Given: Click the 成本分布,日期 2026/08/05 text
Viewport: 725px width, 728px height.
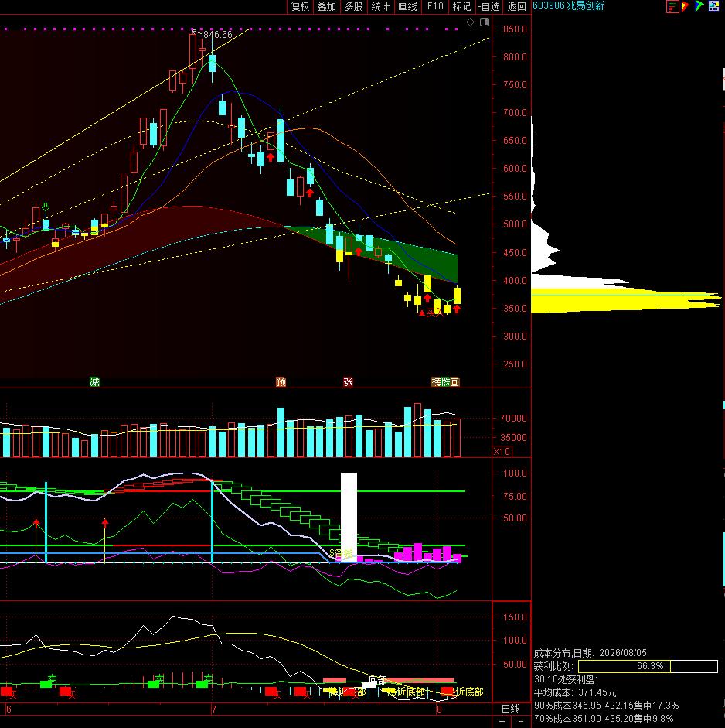Looking at the screenshot, I should tap(590, 653).
